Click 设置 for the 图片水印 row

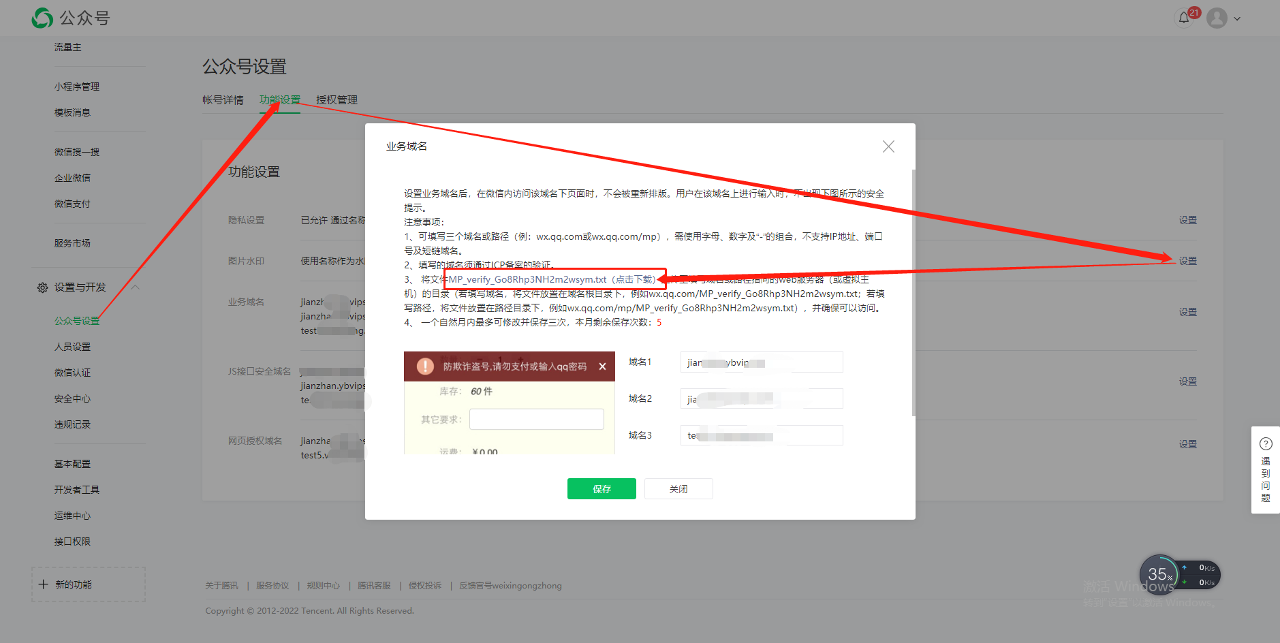[x=1187, y=261]
